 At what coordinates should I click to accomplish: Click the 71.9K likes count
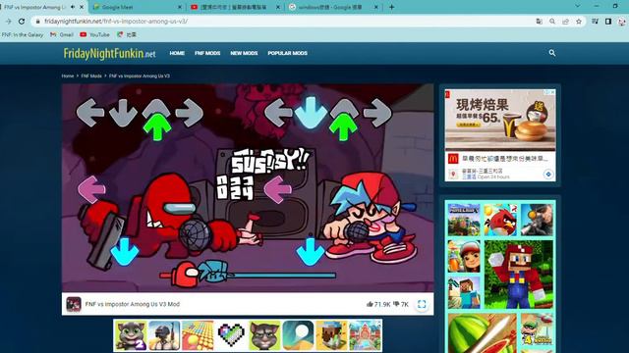pyautogui.click(x=382, y=304)
